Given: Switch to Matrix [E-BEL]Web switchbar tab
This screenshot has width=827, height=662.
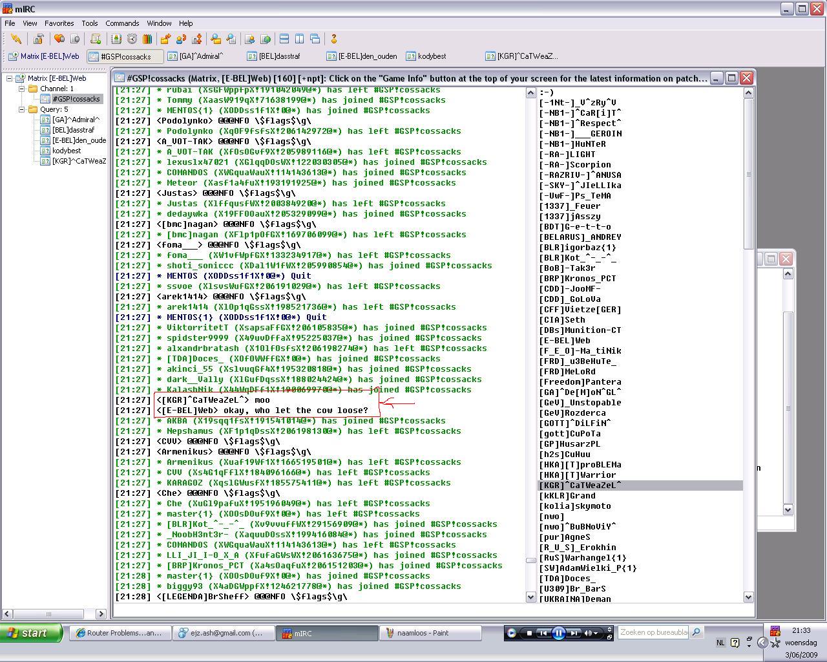Looking at the screenshot, I should click(x=45, y=56).
